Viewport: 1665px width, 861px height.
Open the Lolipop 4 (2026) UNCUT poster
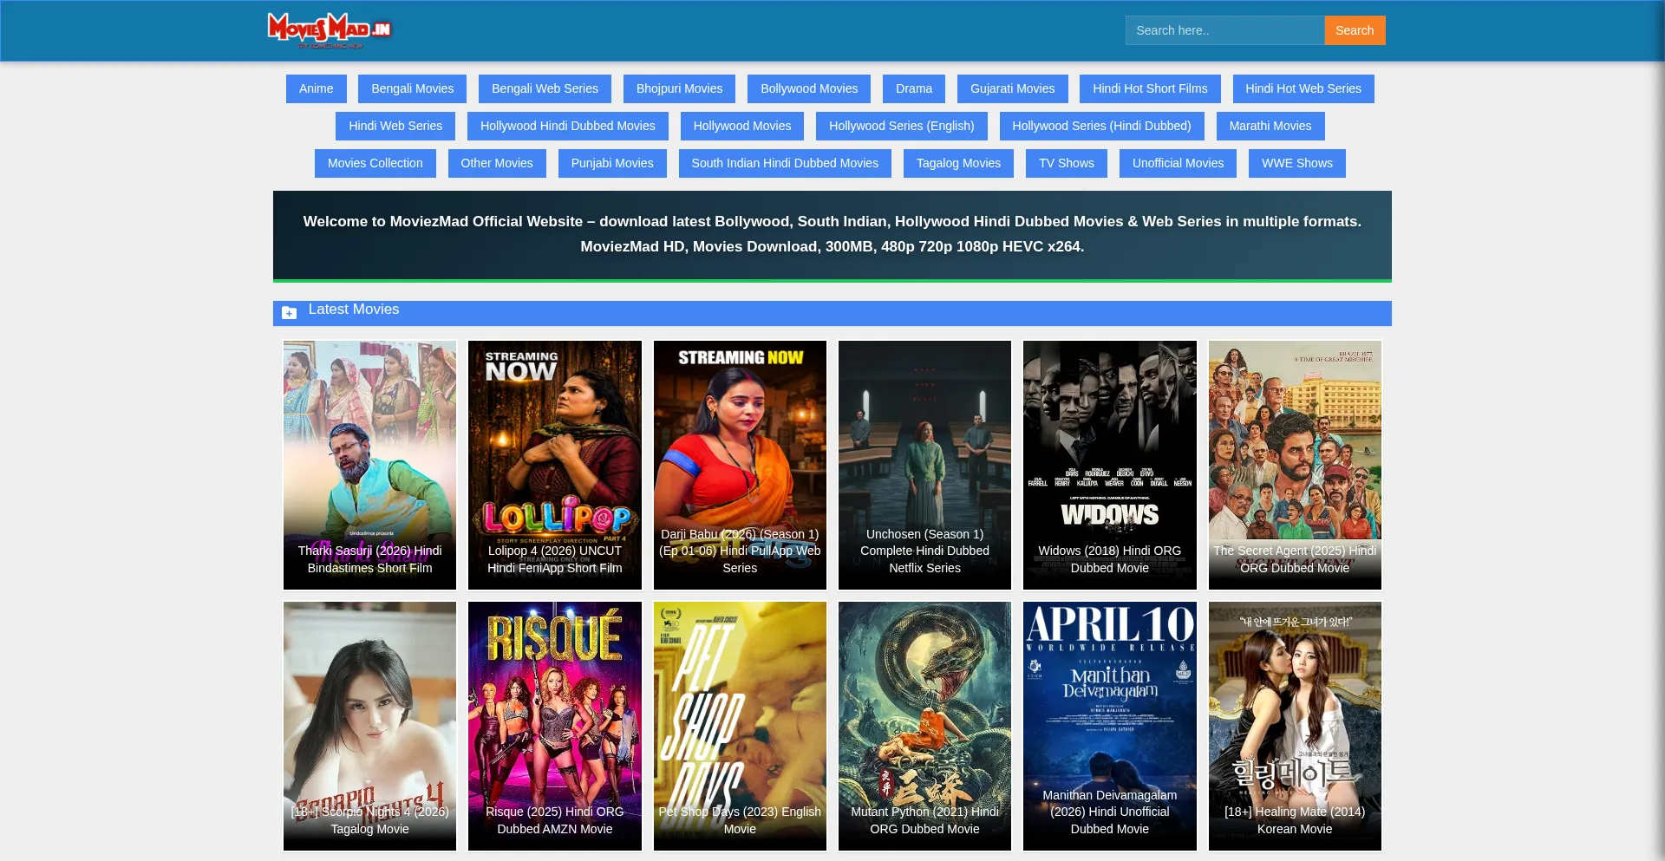[x=555, y=465]
